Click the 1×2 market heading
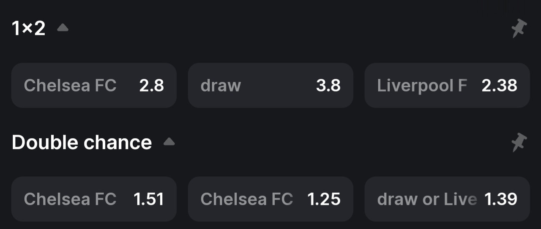The width and height of the screenshot is (541, 229). point(28,29)
